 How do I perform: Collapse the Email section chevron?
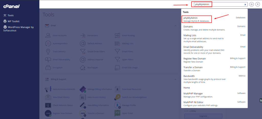(175, 26)
